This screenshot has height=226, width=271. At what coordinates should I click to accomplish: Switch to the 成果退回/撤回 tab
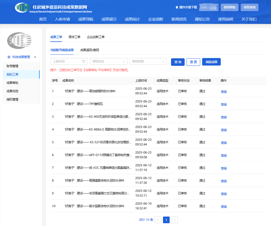tap(89, 50)
